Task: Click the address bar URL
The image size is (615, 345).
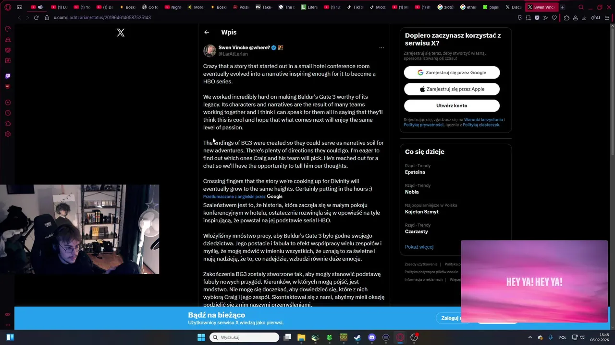Action: 102,18
